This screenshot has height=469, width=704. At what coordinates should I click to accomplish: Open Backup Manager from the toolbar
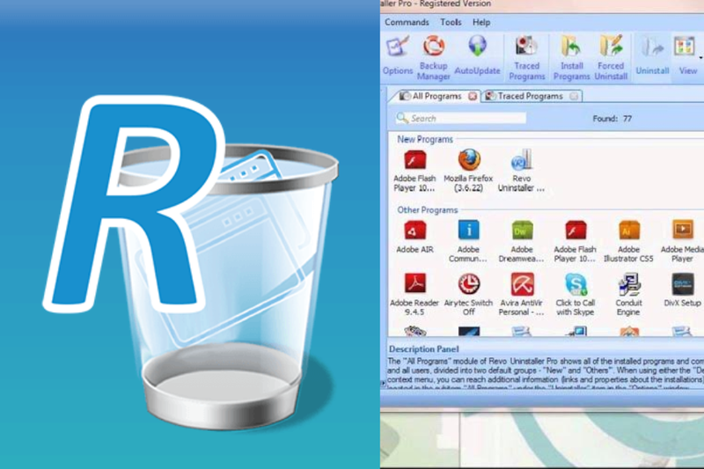tap(433, 57)
